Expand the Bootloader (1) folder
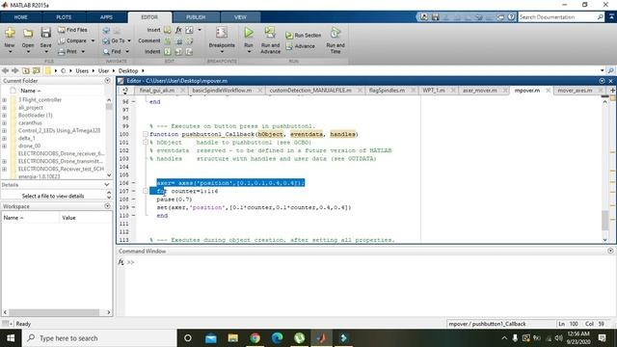The width and height of the screenshot is (617, 347). pyautogui.click(x=4, y=116)
